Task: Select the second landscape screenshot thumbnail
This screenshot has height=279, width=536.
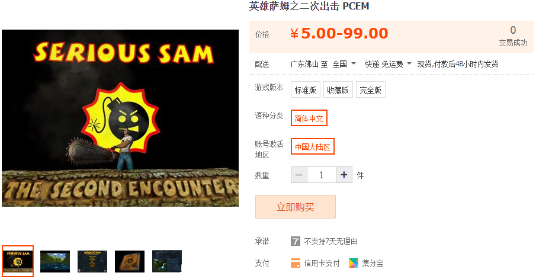Action: pyautogui.click(x=55, y=261)
